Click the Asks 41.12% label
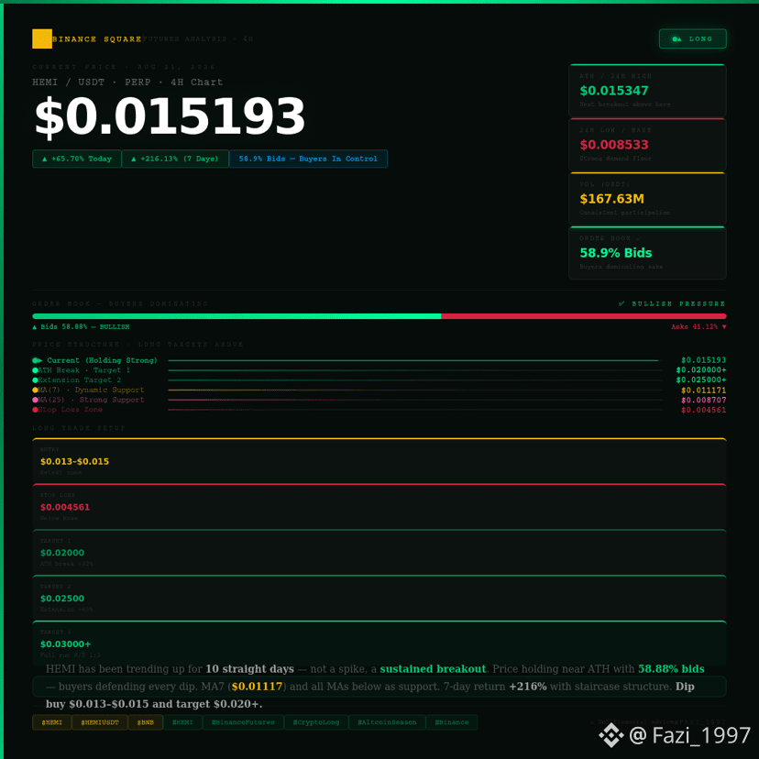This screenshot has width=759, height=759. click(x=698, y=326)
